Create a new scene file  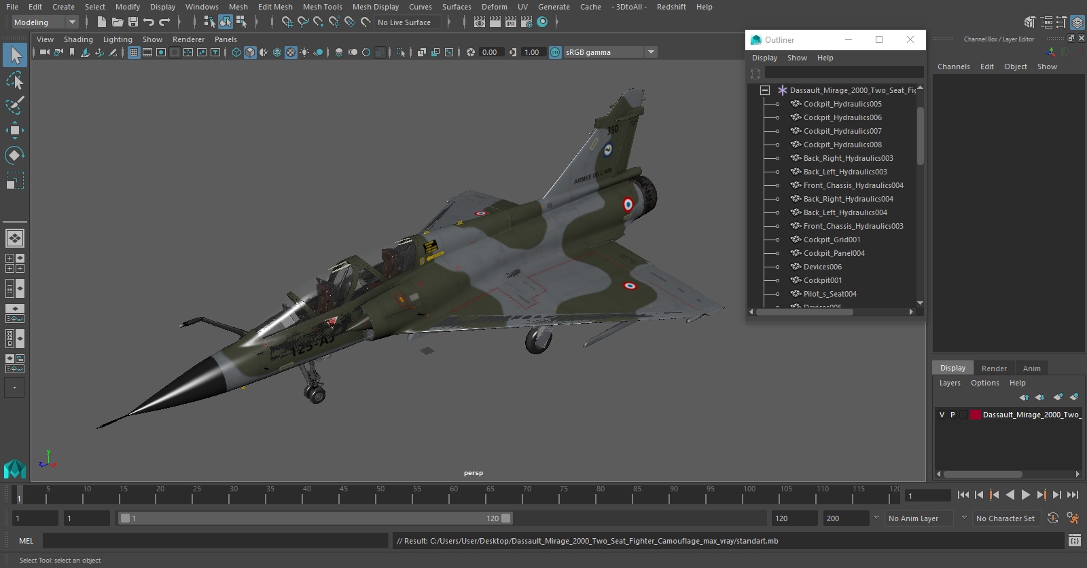click(101, 22)
